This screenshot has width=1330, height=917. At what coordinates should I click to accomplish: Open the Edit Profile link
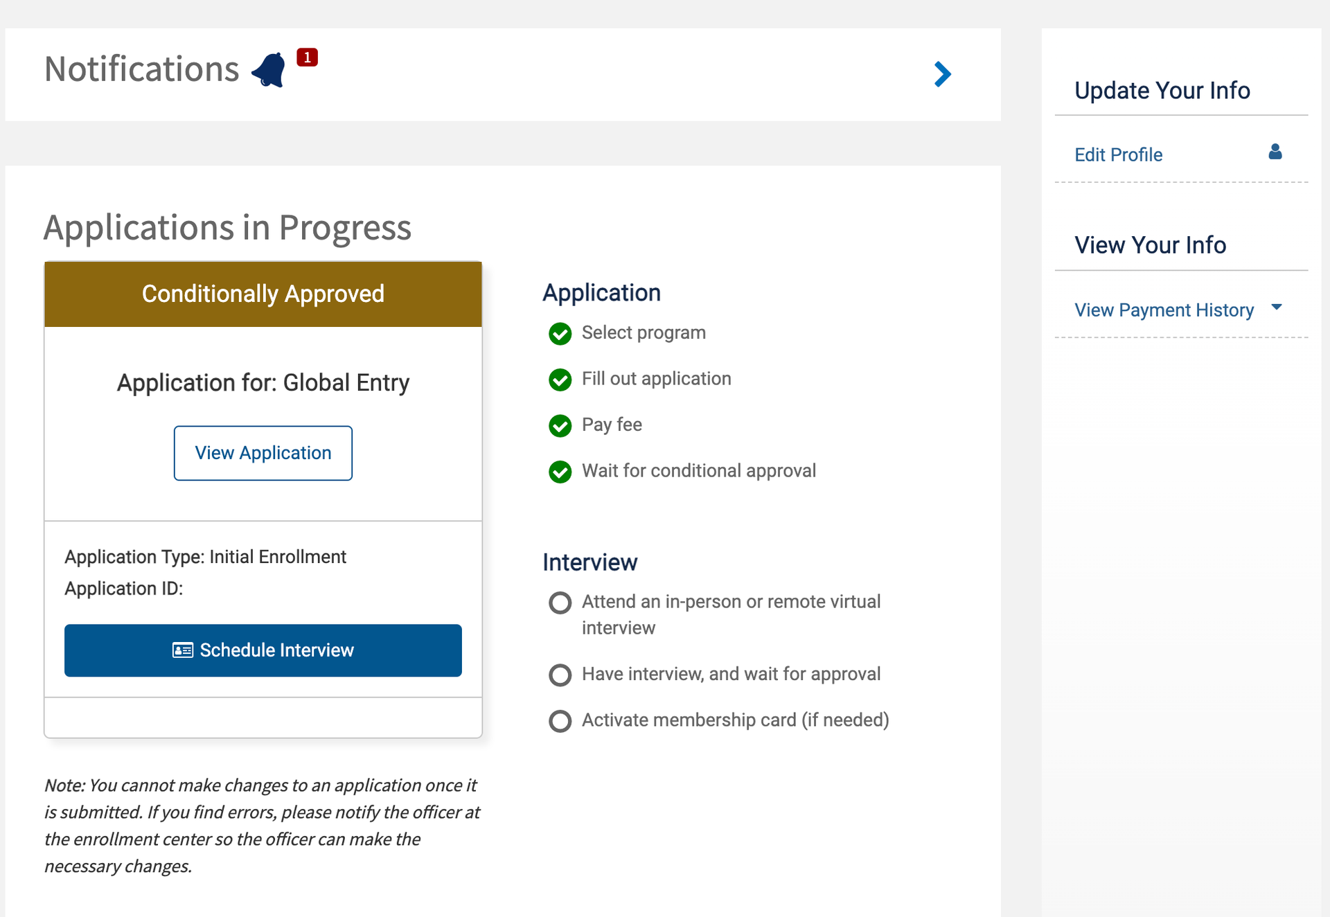click(x=1118, y=154)
